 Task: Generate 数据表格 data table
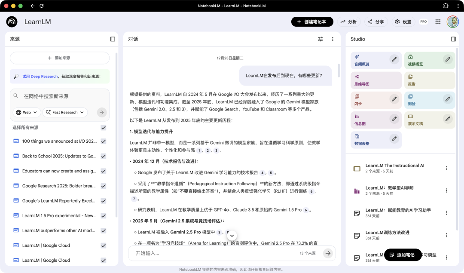[x=376, y=140]
